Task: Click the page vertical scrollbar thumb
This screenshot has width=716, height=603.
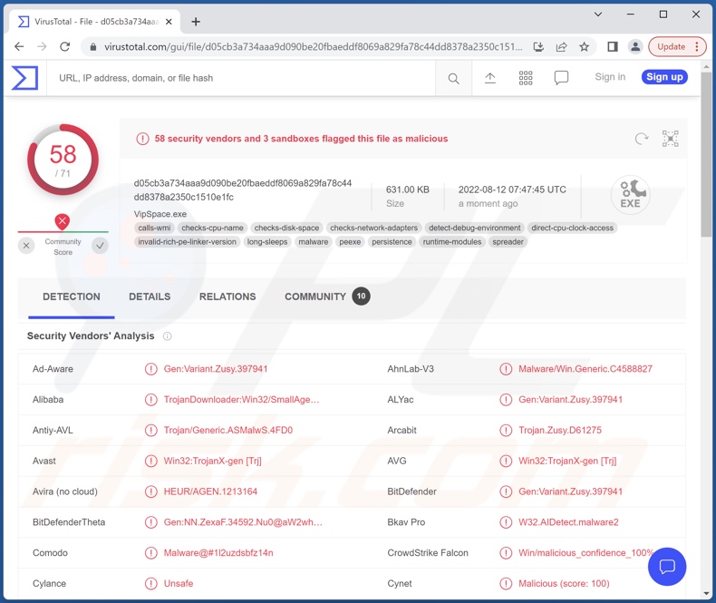Action: (x=706, y=153)
